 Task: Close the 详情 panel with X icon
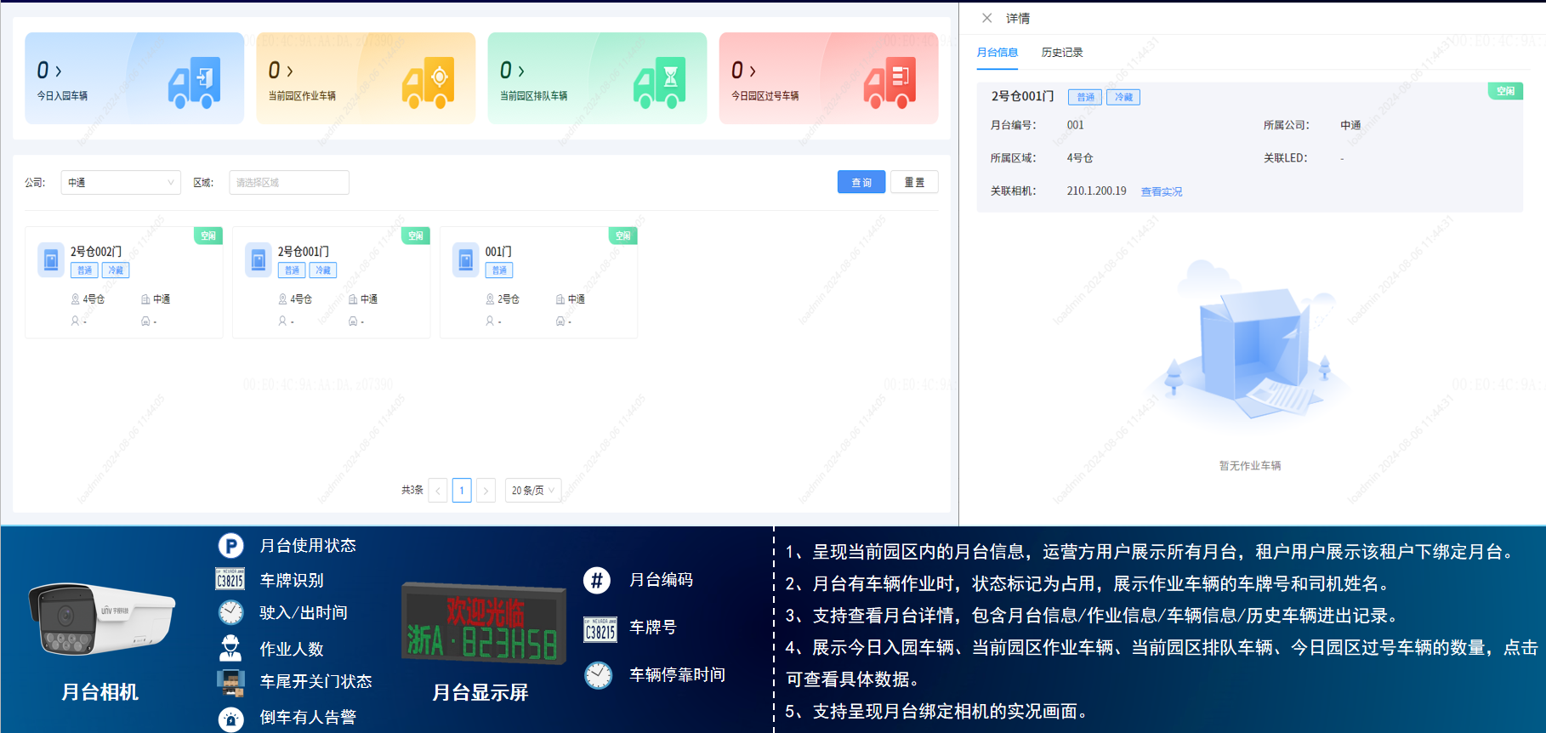click(x=986, y=18)
